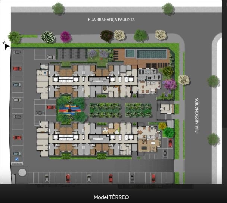Click the purple tree right of upper building
Image resolution: width=227 pixels, height=203 pixels.
pos(170,84)
